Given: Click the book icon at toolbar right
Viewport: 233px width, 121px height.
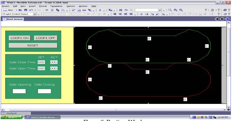Looking at the screenshot, I should click(225, 10).
